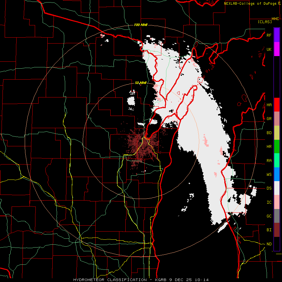Click the BD yellow legend swatch
The width and height of the screenshot is (282, 282).
277,133
